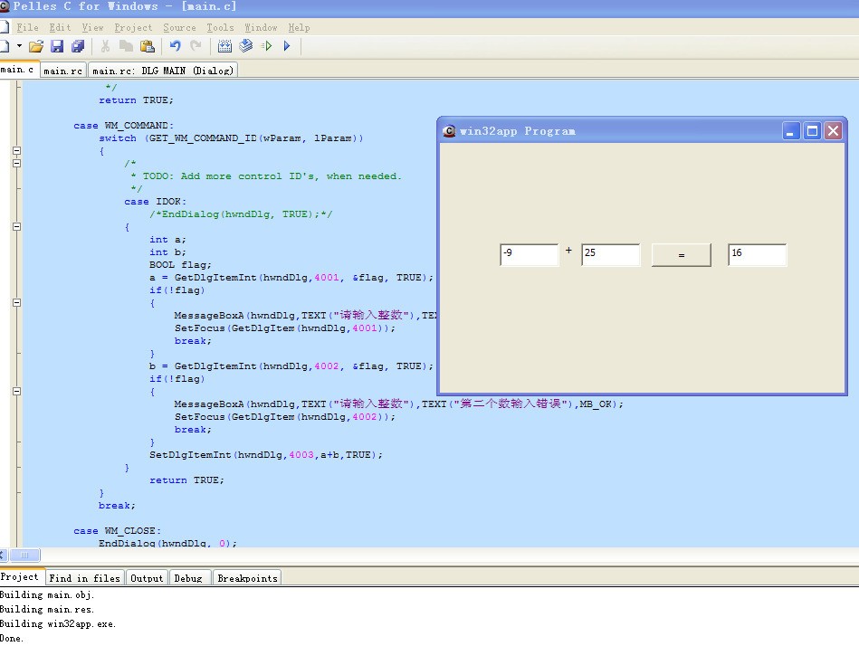
Task: Show the Find in files tab
Action: [84, 578]
